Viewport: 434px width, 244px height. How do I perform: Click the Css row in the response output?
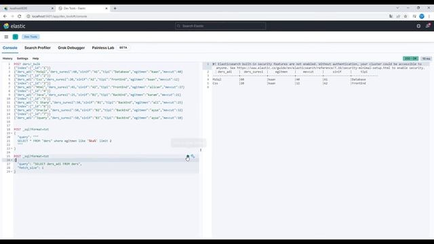290,83
